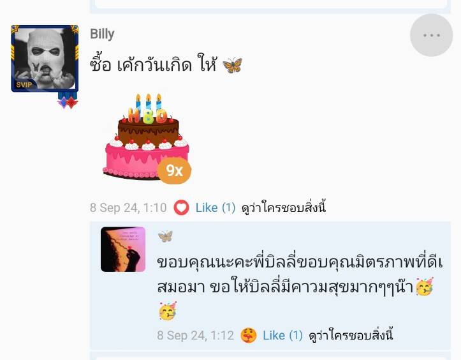Click the 8 Sep 24, 1:10 timestamp
Screen dimensions: 461x360
click(x=128, y=208)
